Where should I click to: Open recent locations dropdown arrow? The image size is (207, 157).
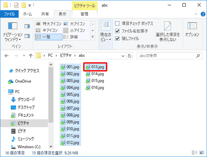pyautogui.click(x=24, y=56)
